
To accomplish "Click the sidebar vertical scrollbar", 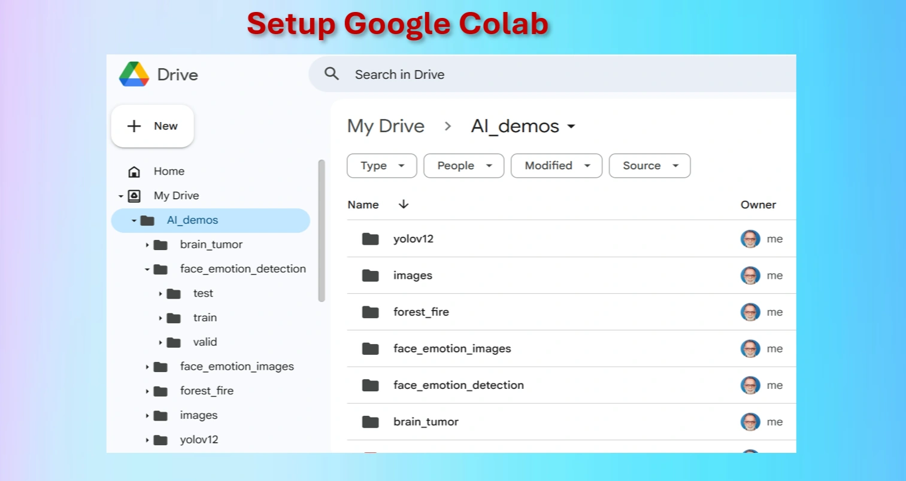I will (x=322, y=230).
